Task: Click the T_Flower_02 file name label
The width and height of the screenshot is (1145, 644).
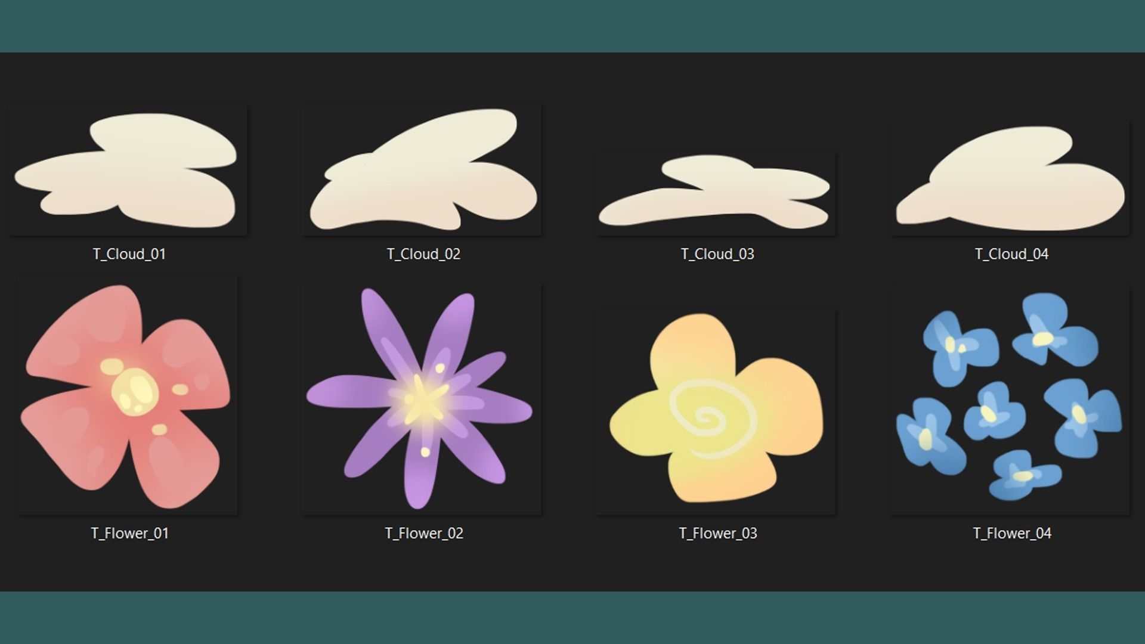Action: point(423,533)
